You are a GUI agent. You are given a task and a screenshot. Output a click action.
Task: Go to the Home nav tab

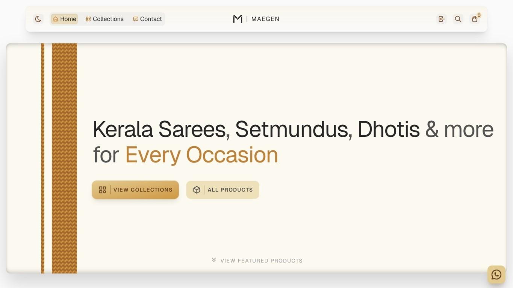tap(64, 19)
